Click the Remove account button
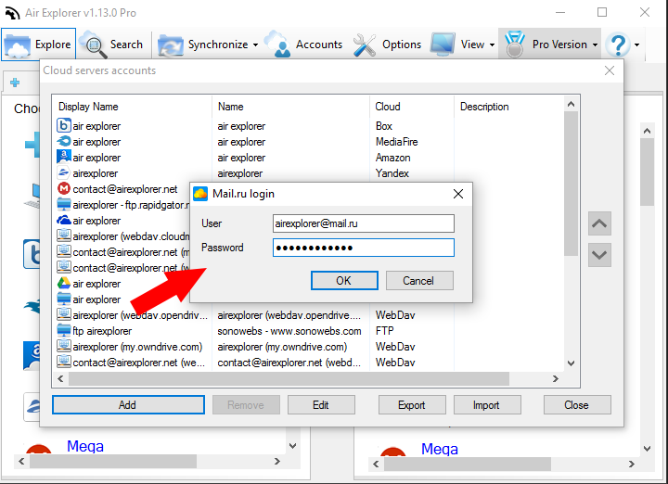The width and height of the screenshot is (668, 484). [246, 405]
